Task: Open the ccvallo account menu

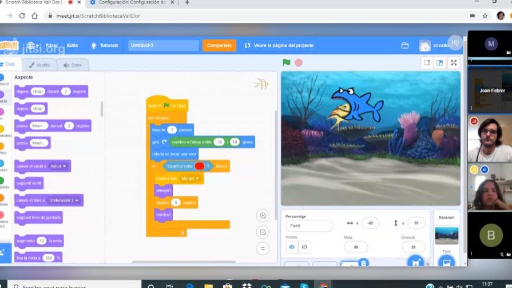Action: [436, 45]
